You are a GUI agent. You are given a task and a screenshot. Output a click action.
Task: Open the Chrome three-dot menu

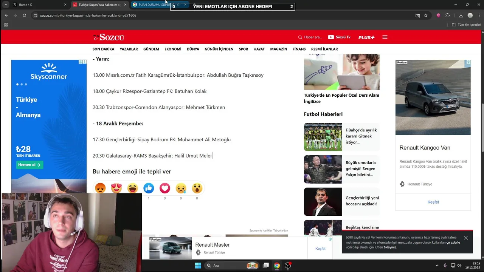(x=479, y=15)
